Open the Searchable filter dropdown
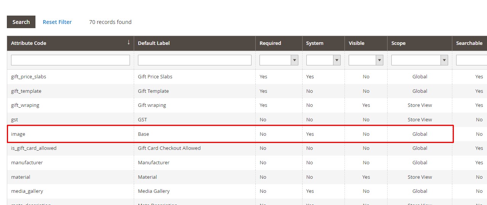This screenshot has height=205, width=487. point(471,60)
